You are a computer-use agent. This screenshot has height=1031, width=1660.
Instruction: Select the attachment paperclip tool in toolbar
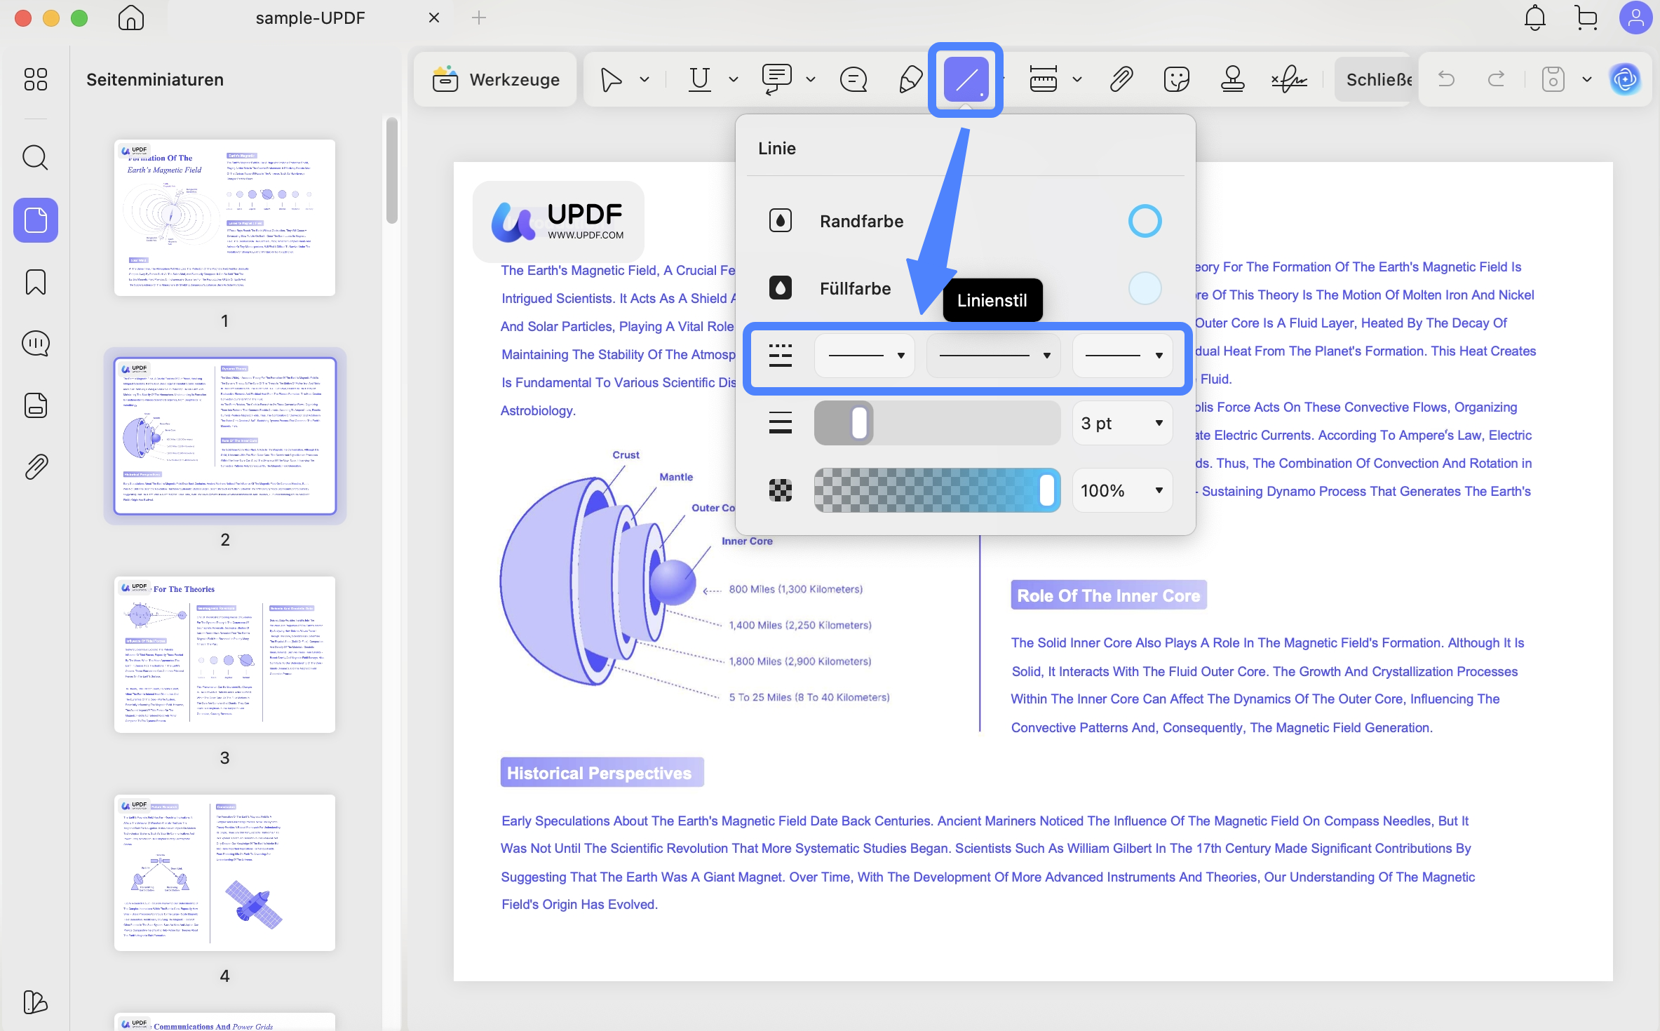click(x=1121, y=79)
